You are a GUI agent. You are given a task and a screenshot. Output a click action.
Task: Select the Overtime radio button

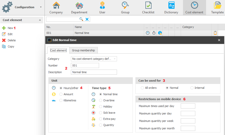(x=101, y=100)
